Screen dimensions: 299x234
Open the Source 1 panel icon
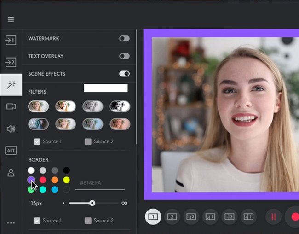(x=11, y=40)
